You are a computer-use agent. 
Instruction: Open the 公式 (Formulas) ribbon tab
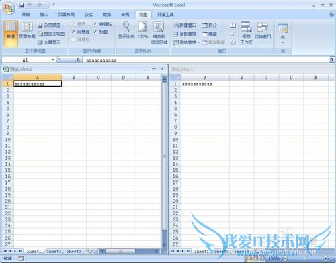coord(89,15)
